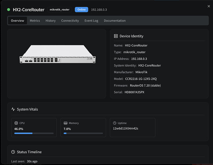Open the Event Log tab
The image size is (213, 165).
(x=91, y=21)
